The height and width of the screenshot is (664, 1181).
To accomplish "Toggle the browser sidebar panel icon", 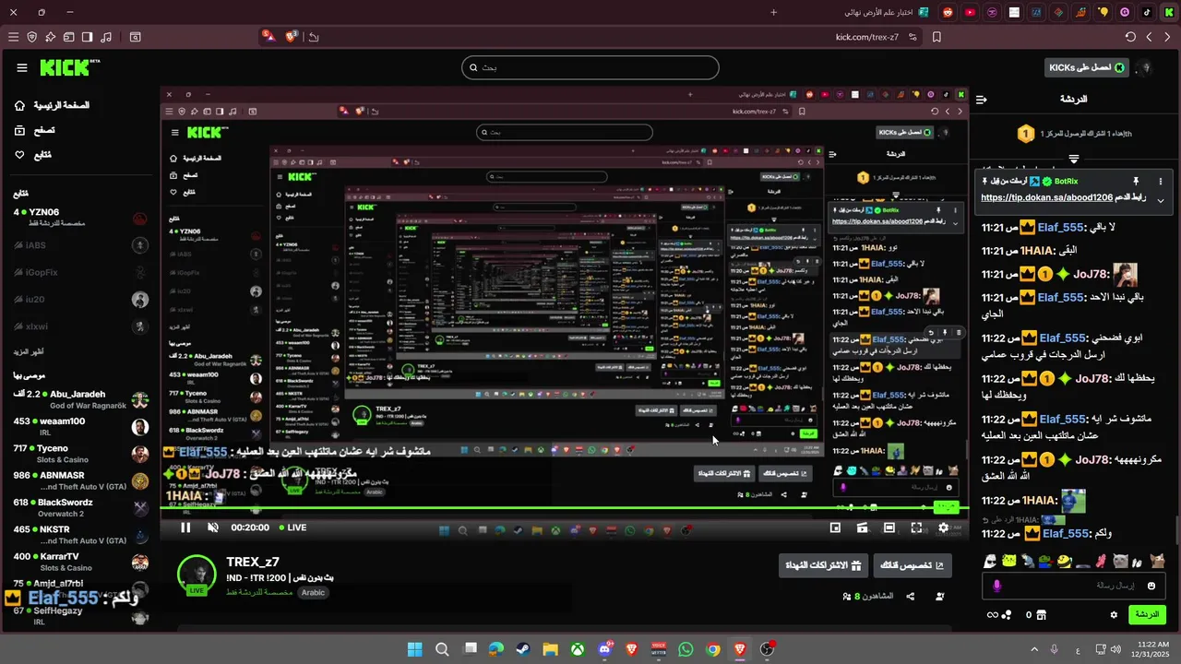I will 87,37.
